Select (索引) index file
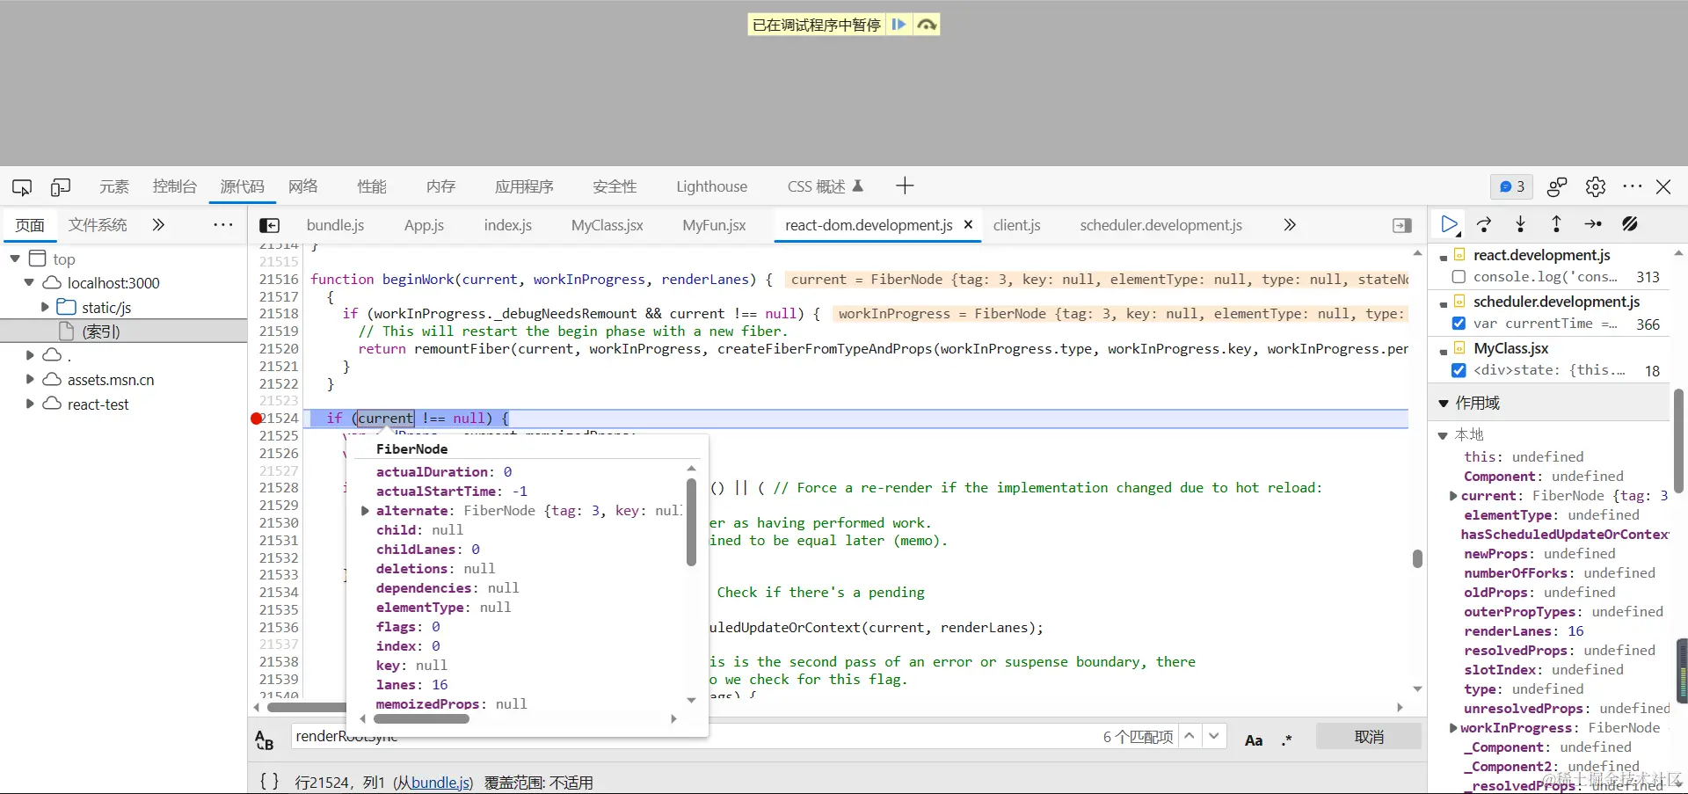The image size is (1688, 794). pyautogui.click(x=100, y=331)
